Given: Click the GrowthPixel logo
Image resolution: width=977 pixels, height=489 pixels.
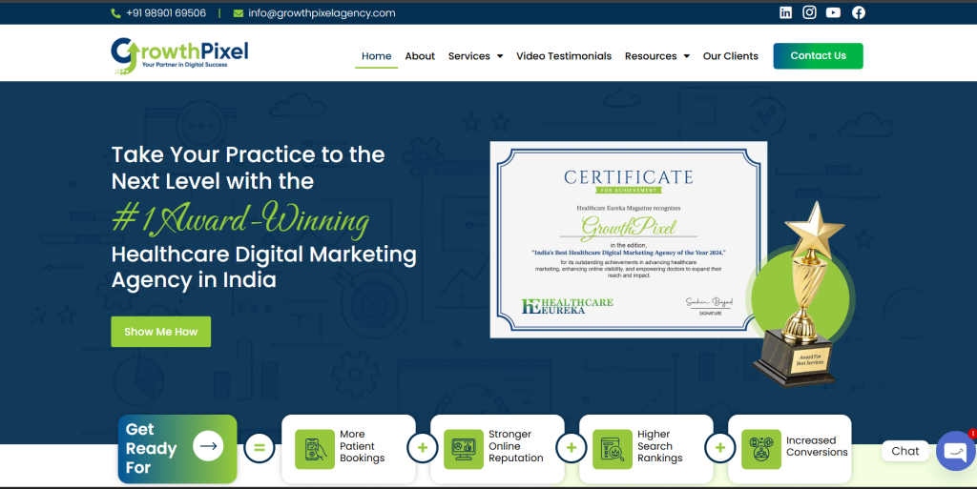Looking at the screenshot, I should pos(179,56).
